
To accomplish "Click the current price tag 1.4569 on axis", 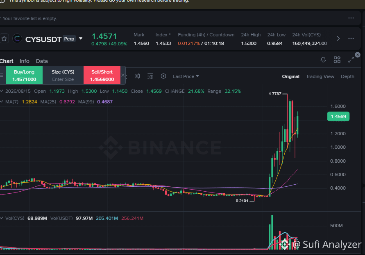I will (x=338, y=116).
